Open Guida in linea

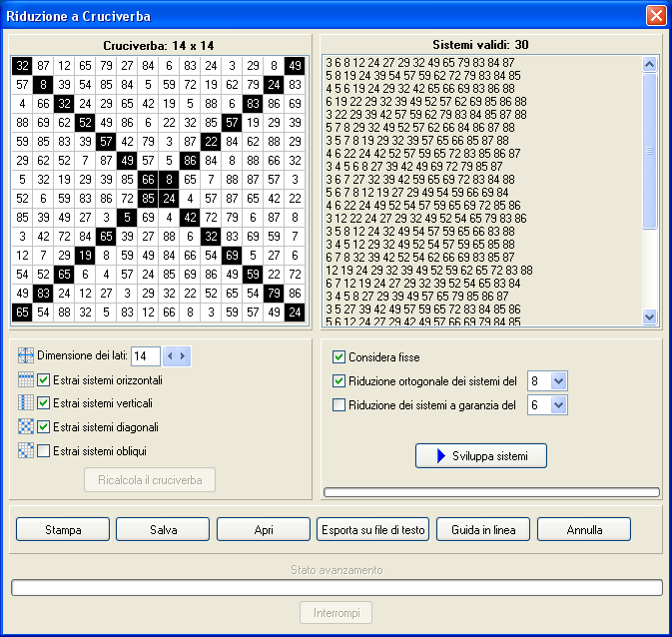[x=483, y=530]
